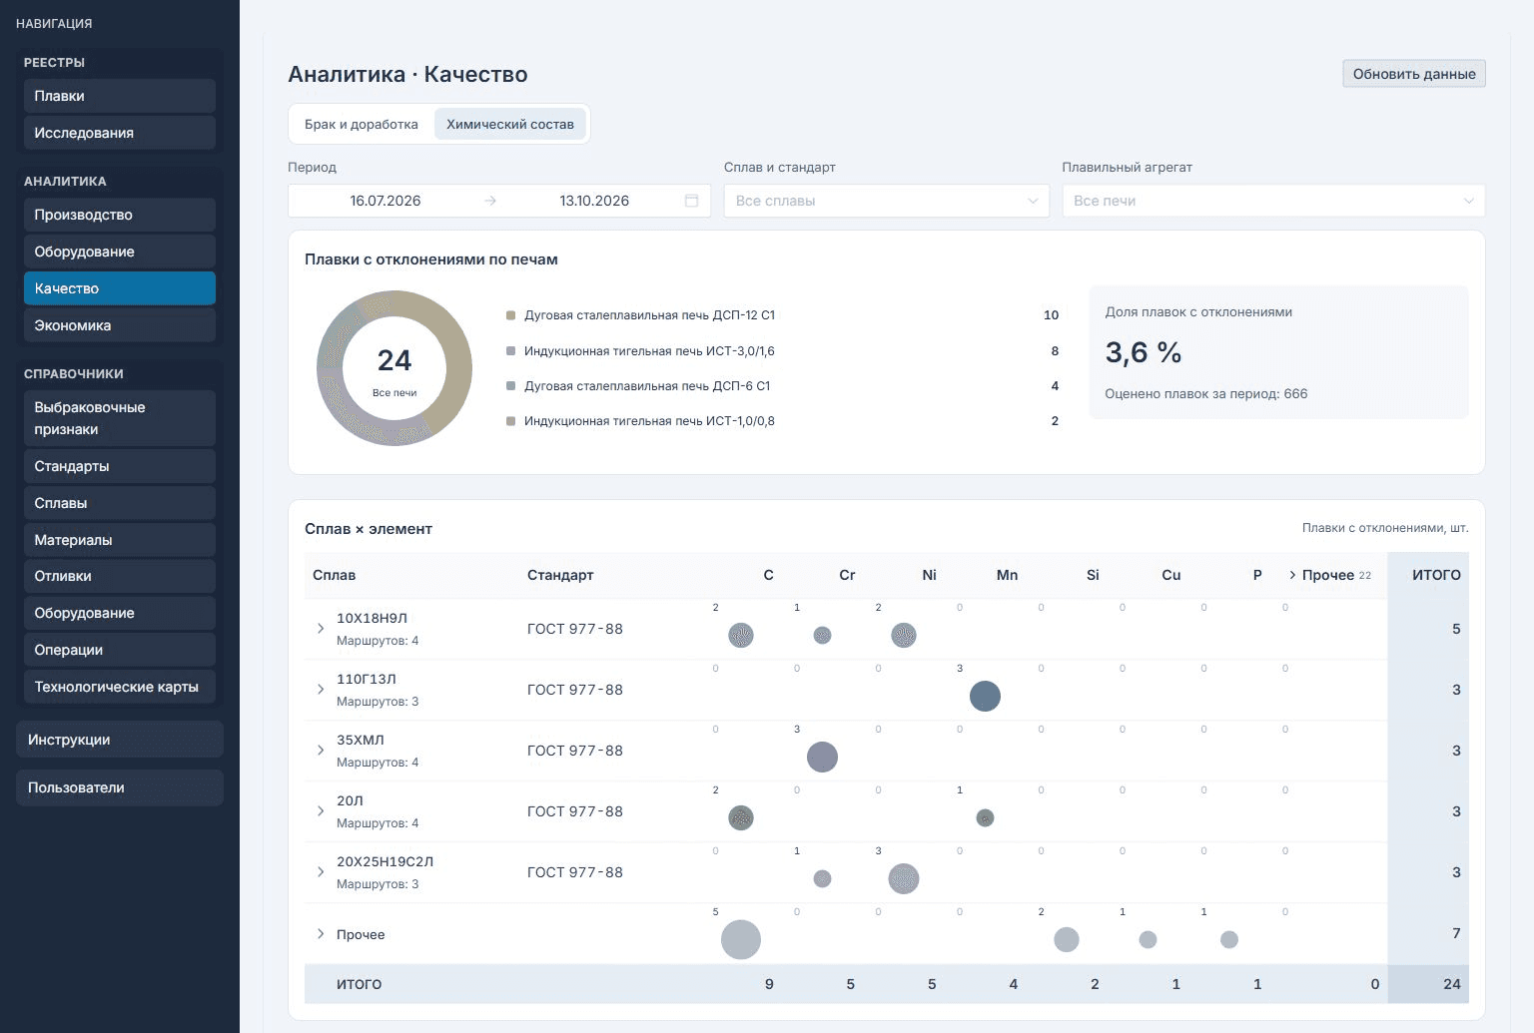Open the Стандарты reference
1534x1033 pixels.
120,466
